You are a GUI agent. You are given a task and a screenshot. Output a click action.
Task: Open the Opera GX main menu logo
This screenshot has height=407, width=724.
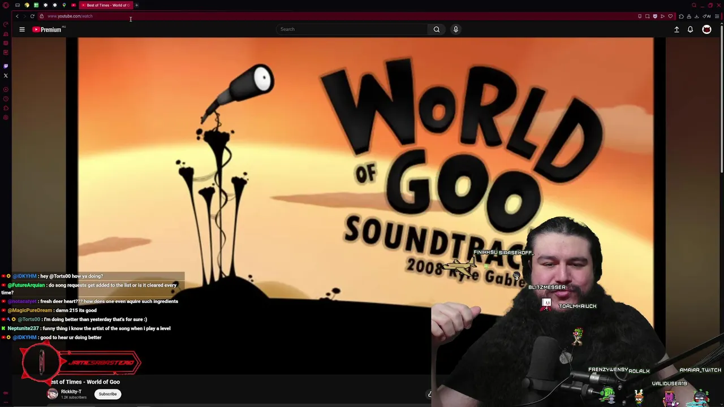(x=6, y=5)
